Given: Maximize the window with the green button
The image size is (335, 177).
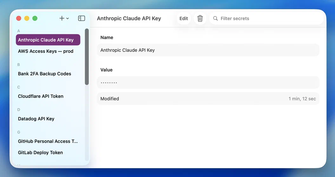Looking at the screenshot, I should point(35,18).
